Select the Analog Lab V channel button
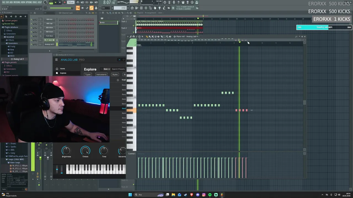This screenshot has height=198, width=353. pos(49,44)
